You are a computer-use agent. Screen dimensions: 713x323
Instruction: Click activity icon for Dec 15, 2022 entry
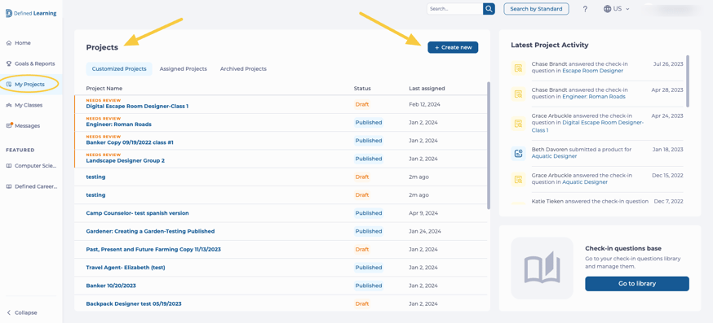(518, 179)
